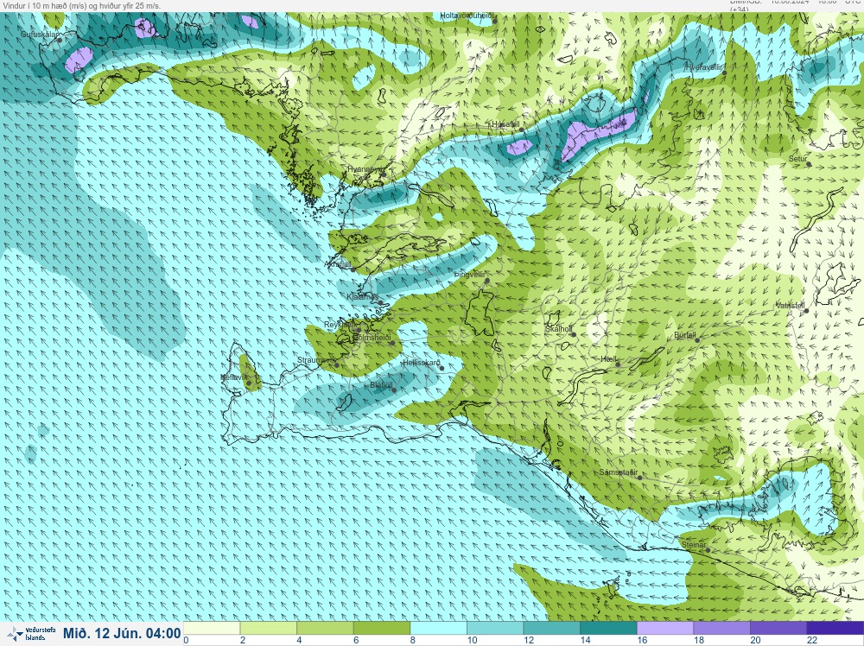Click the Sámsstaðir station marker

coord(639,478)
